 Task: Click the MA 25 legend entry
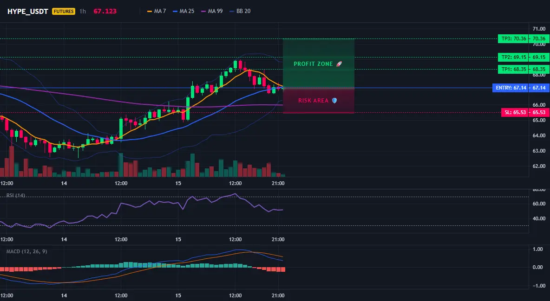pyautogui.click(x=183, y=11)
